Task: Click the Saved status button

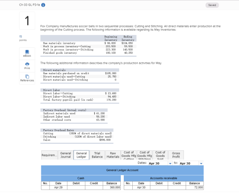Action: pyautogui.click(x=212, y=5)
